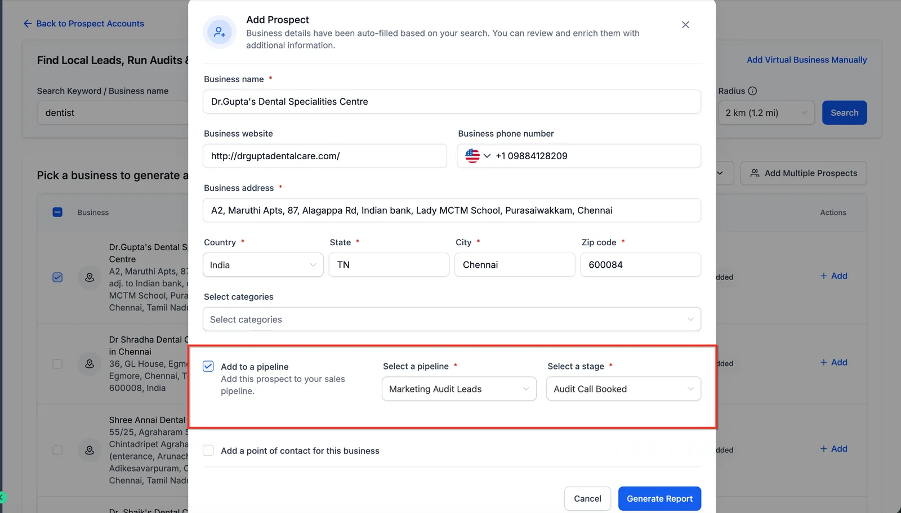Click the US flag country code icon

472,156
